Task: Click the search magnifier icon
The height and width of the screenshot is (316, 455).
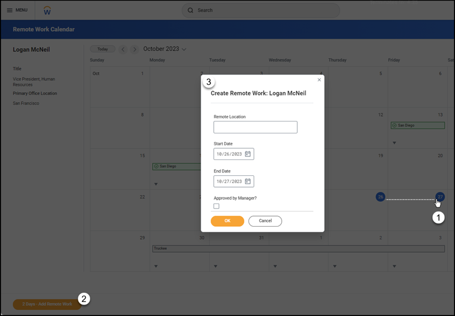Action: pyautogui.click(x=190, y=10)
